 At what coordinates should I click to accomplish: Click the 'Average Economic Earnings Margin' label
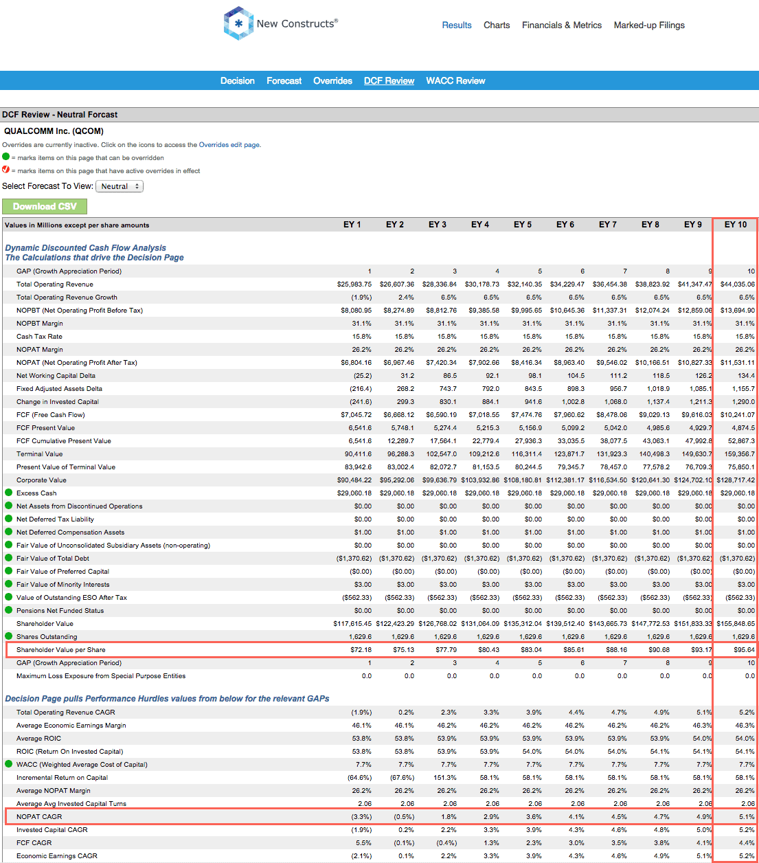(71, 726)
